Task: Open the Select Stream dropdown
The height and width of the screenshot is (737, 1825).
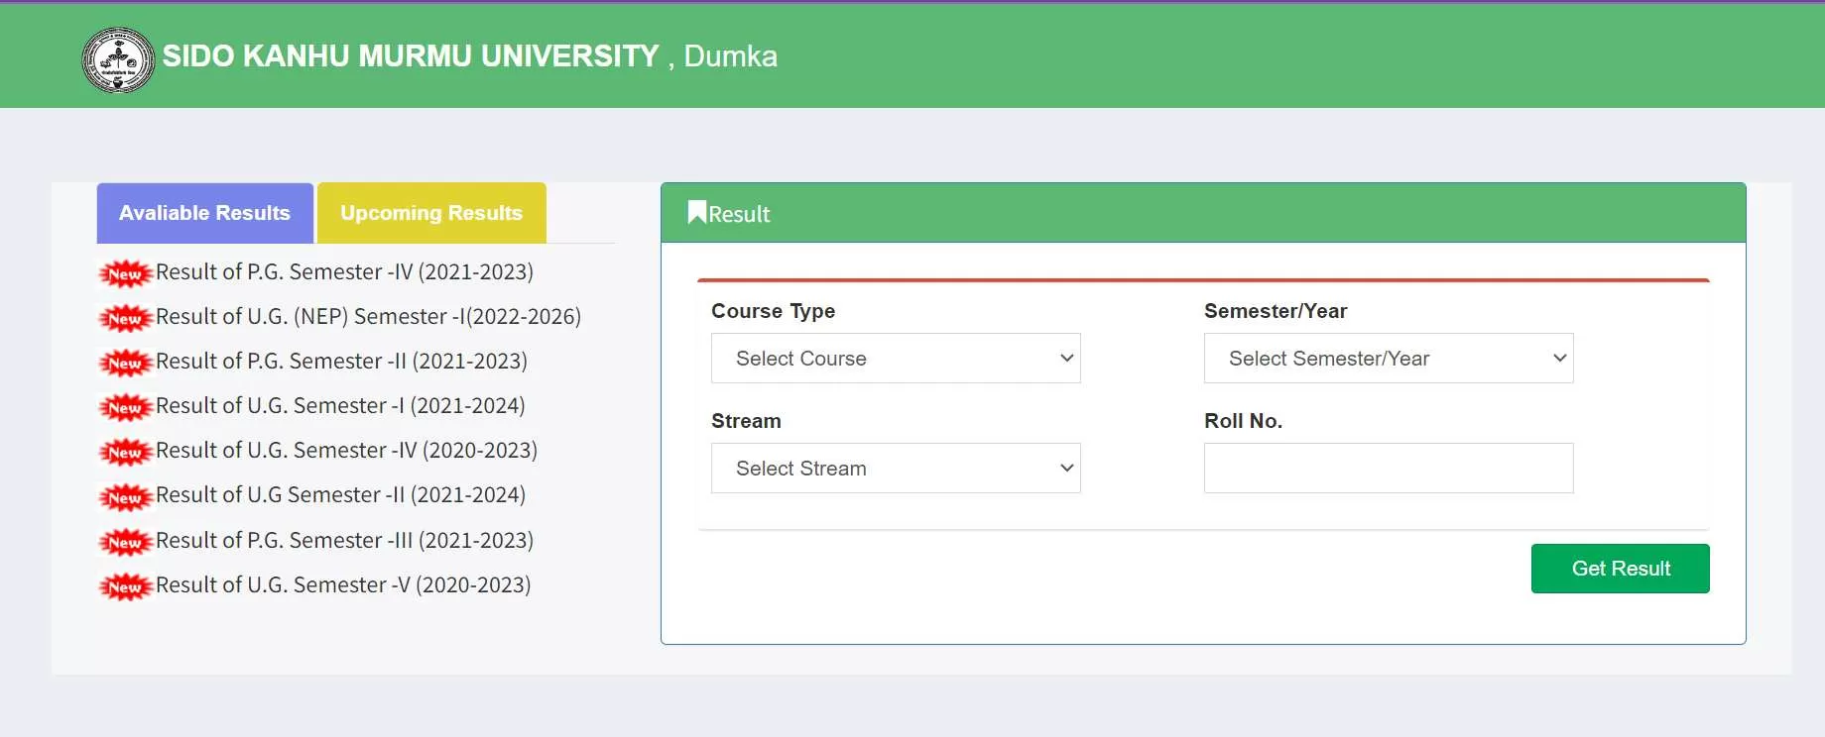Action: [895, 469]
